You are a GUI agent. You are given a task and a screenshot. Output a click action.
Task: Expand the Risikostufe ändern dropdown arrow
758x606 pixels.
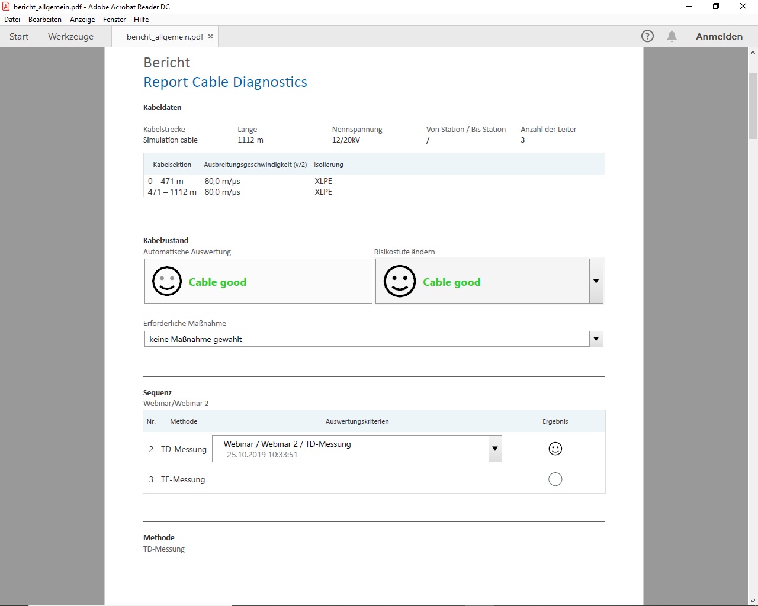[596, 281]
